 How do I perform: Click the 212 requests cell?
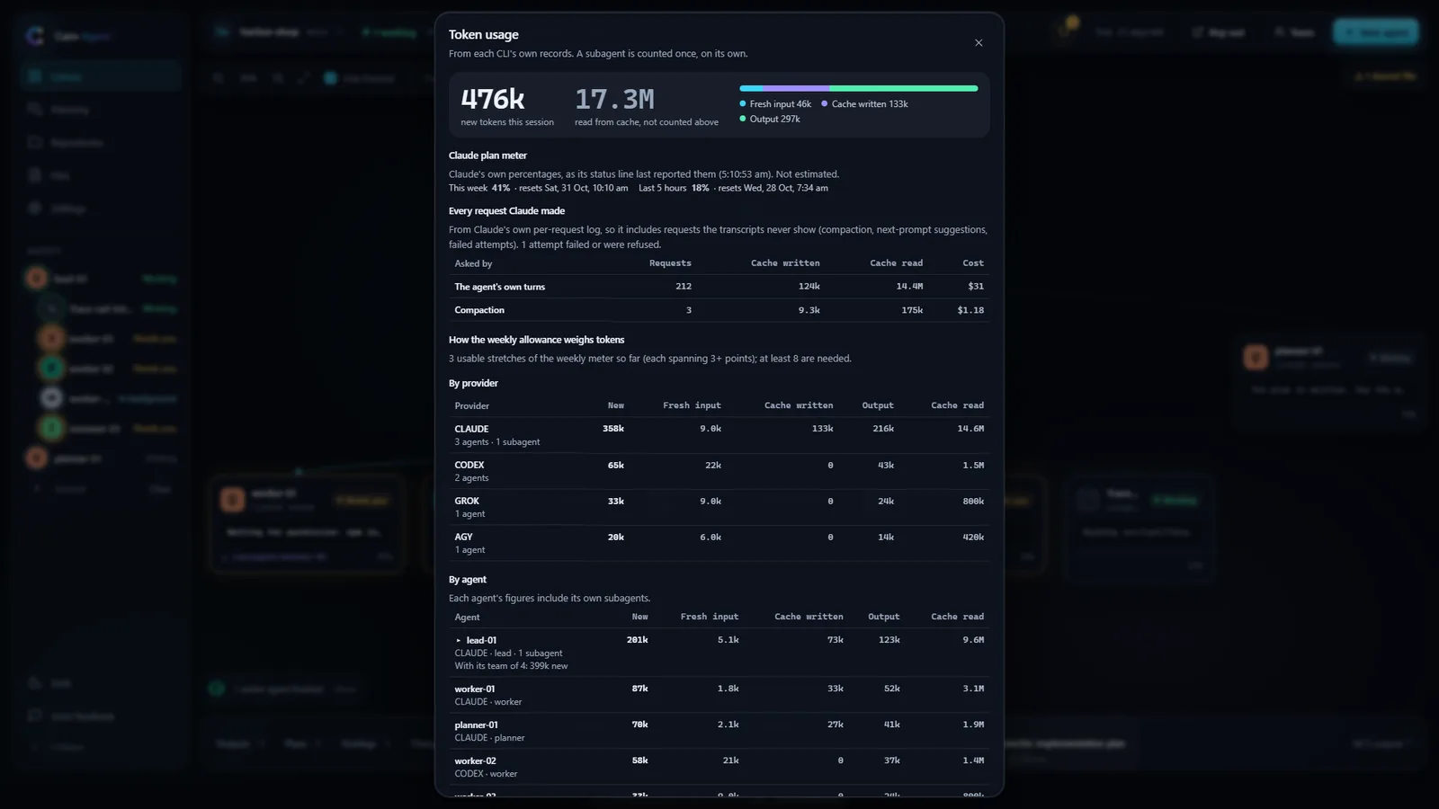coord(684,287)
